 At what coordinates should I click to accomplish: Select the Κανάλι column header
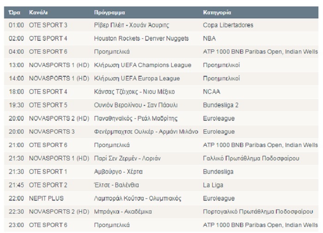point(38,12)
